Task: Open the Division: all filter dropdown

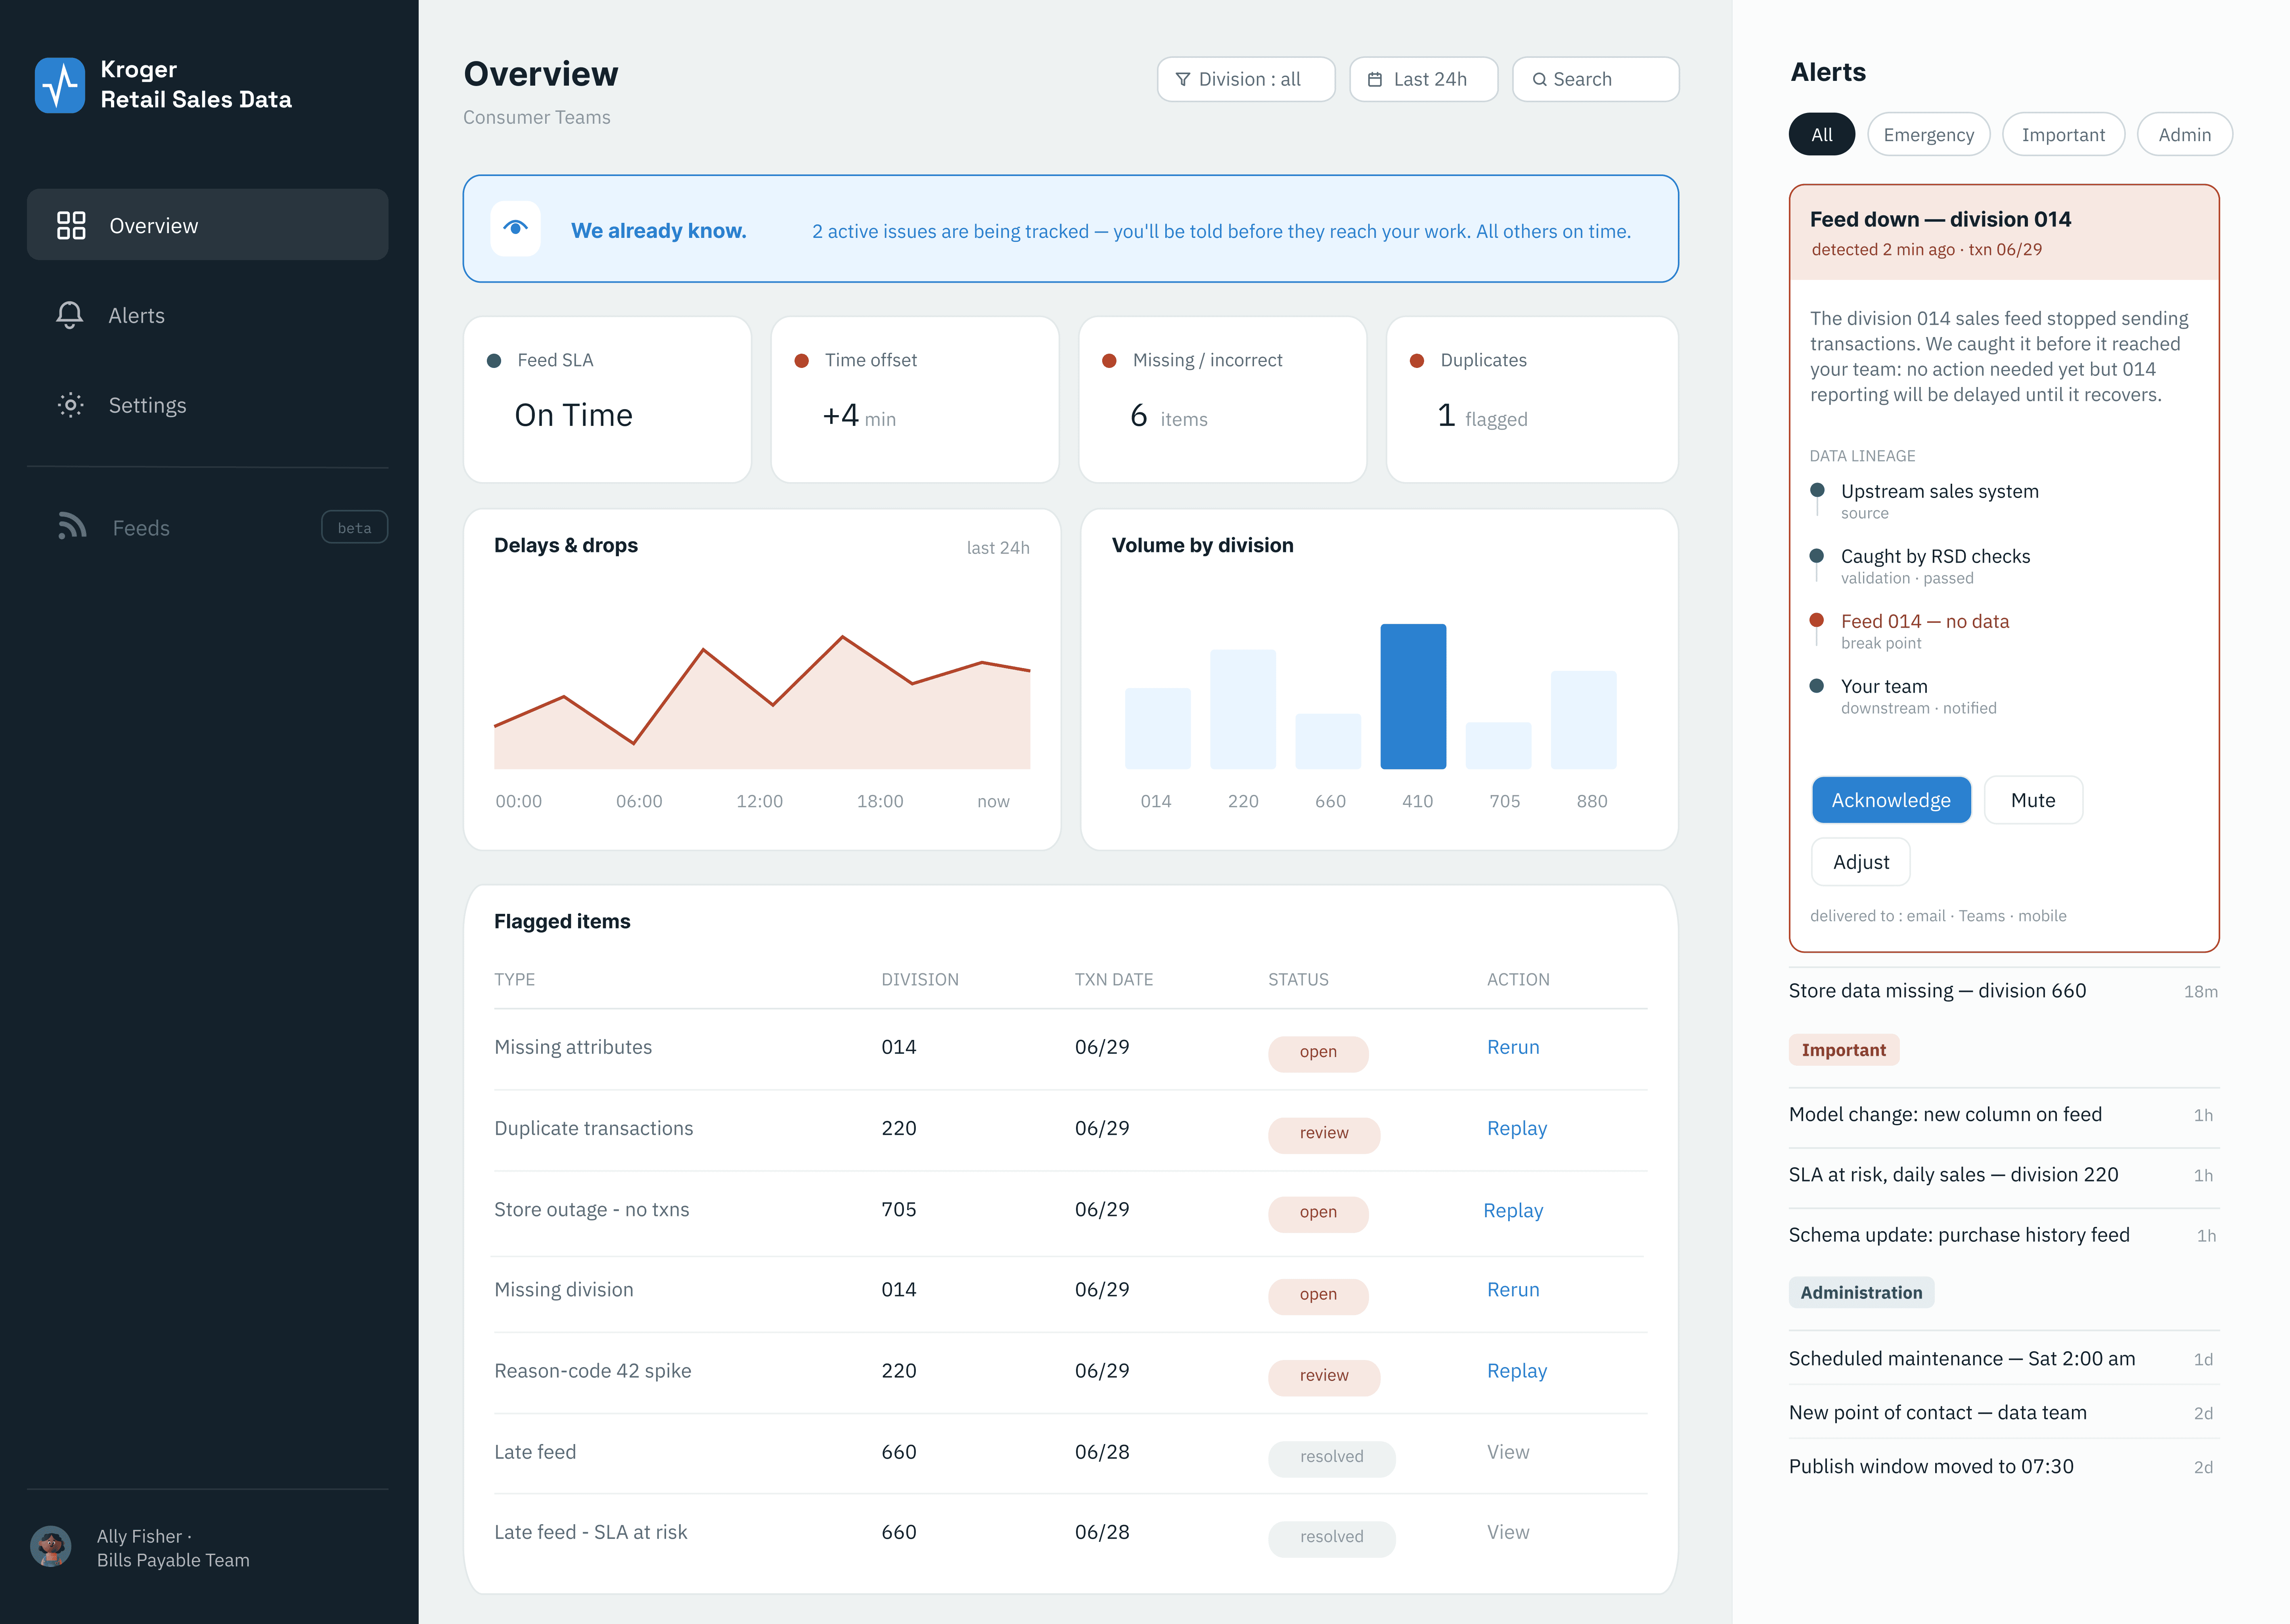Action: tap(1246, 79)
